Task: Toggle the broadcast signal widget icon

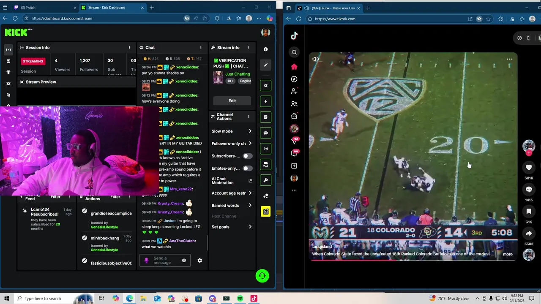Action: (265, 149)
